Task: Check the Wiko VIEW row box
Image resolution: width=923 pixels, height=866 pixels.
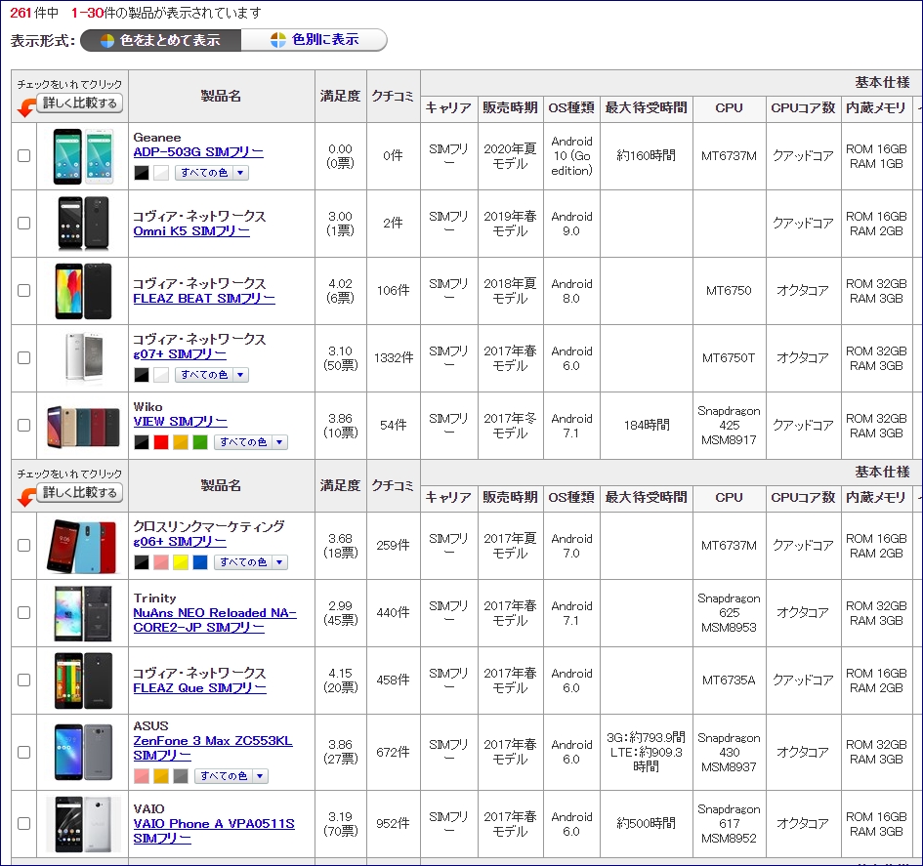Action: pyautogui.click(x=23, y=425)
